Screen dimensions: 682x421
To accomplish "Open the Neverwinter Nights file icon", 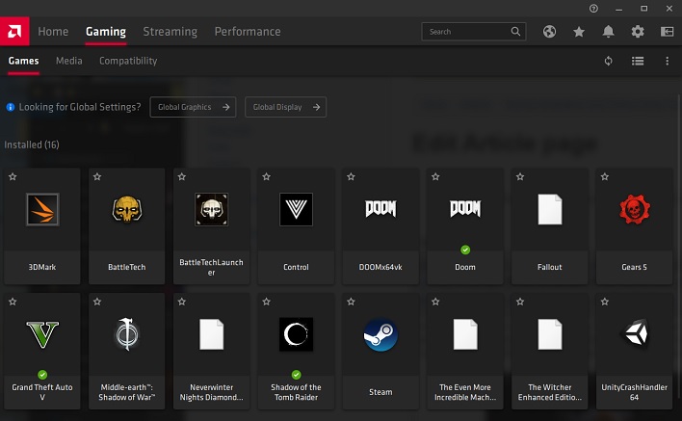I will 211,334.
